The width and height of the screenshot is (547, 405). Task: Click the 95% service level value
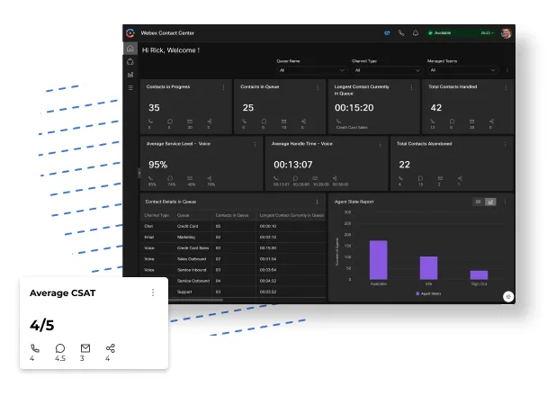[x=158, y=165]
